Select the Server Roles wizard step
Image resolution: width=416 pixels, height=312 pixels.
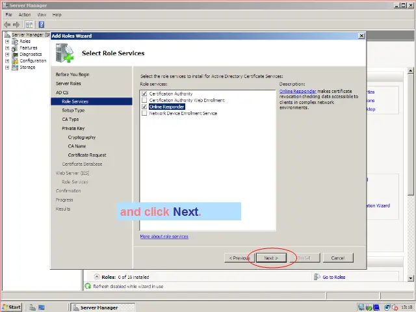[x=68, y=83]
